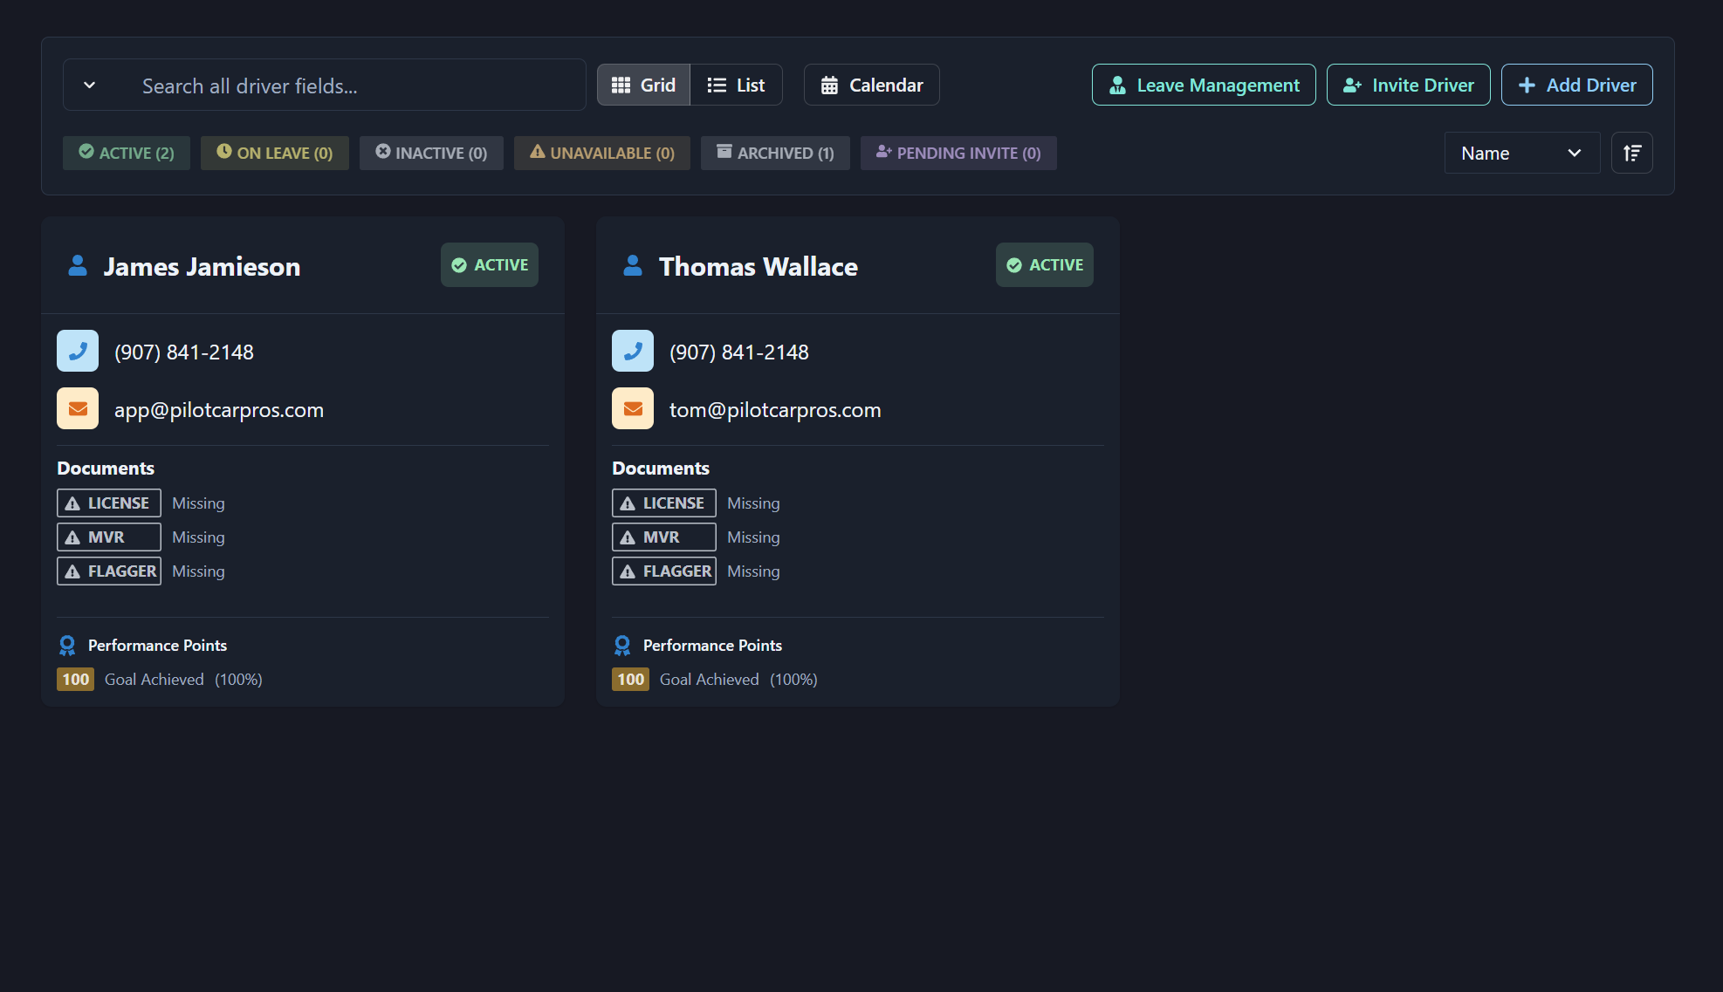Click Thomas Wallace's FLAGGER warning badge

664,571
